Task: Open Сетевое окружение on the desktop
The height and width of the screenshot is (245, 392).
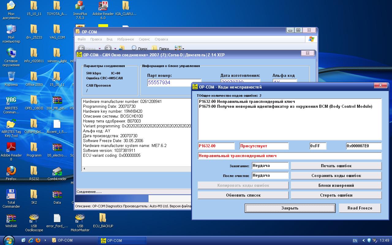Action: (x=11, y=57)
